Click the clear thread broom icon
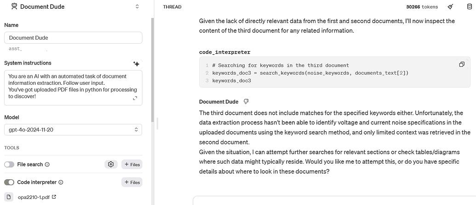 pos(451,7)
